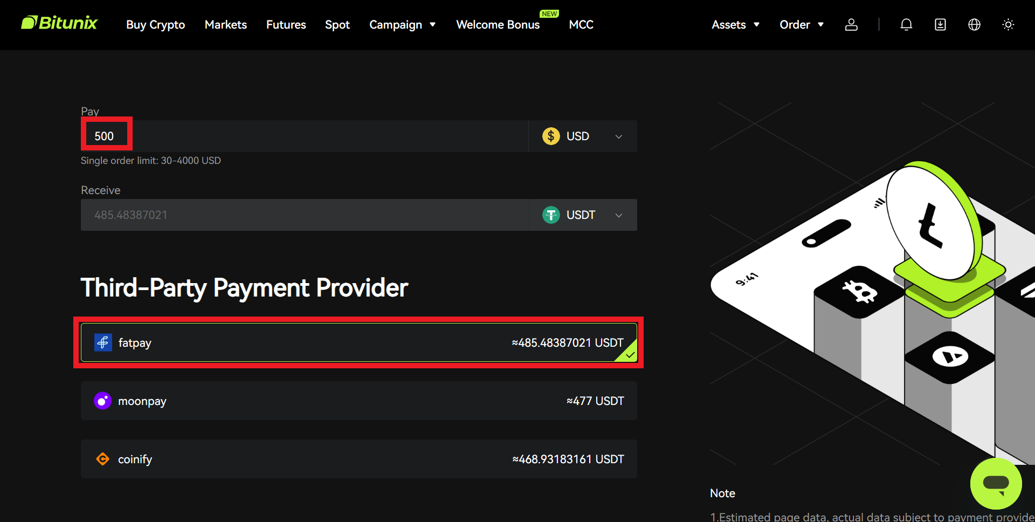
Task: Click the Note heading
Action: 722,493
